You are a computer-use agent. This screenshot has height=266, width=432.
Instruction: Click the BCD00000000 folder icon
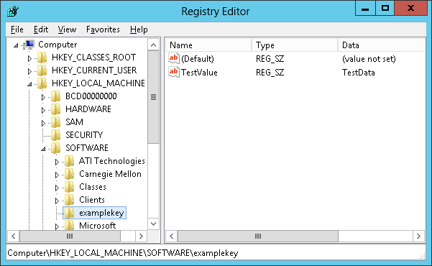[x=55, y=96]
